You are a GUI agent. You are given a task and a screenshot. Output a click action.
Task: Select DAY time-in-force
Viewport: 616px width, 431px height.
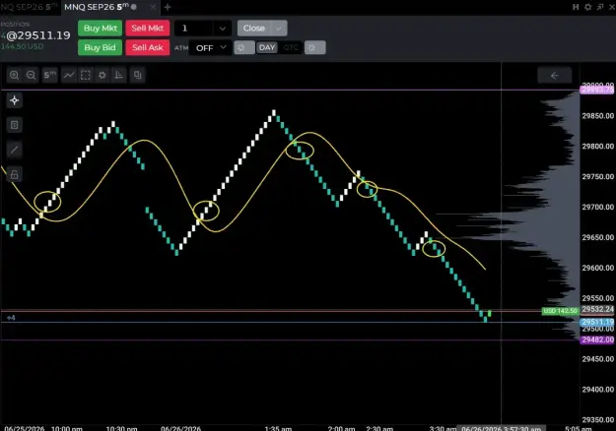[267, 47]
